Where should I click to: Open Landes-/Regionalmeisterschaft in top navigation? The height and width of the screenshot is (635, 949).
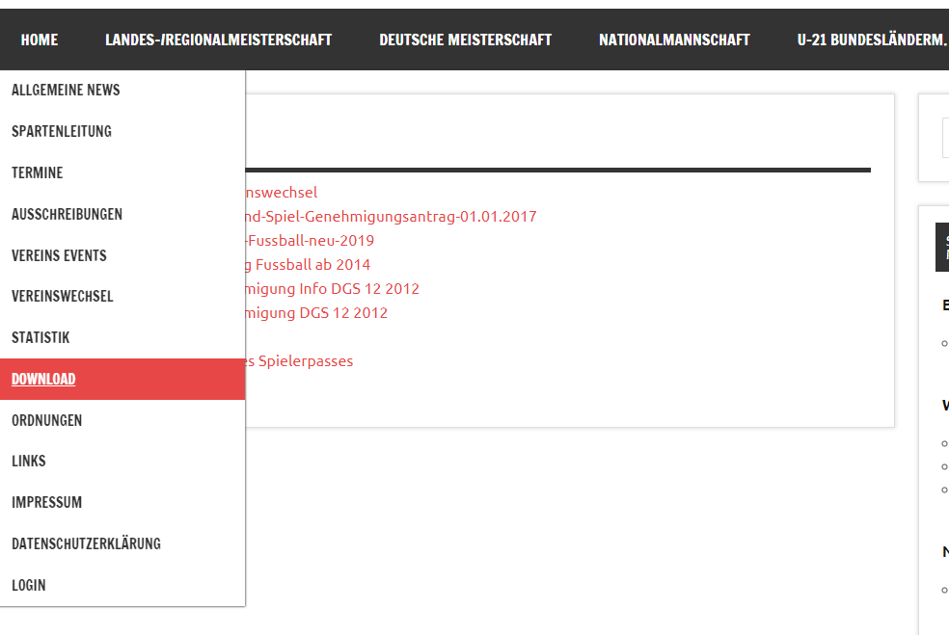coord(218,40)
